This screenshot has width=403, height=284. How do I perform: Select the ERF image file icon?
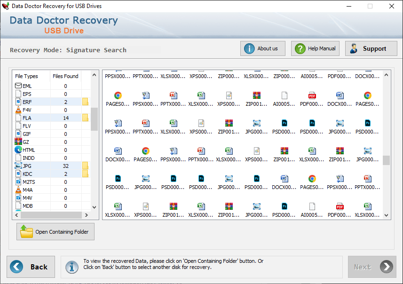tap(18, 102)
